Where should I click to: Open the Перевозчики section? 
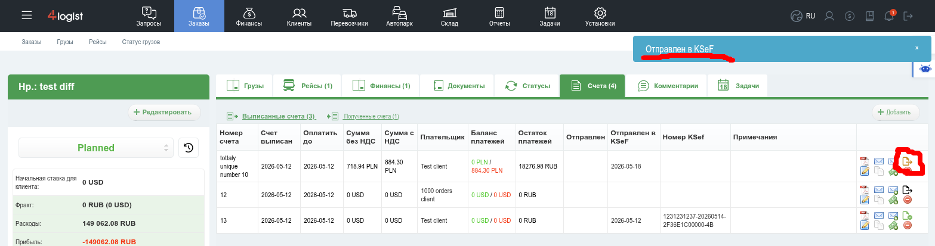tap(349, 16)
